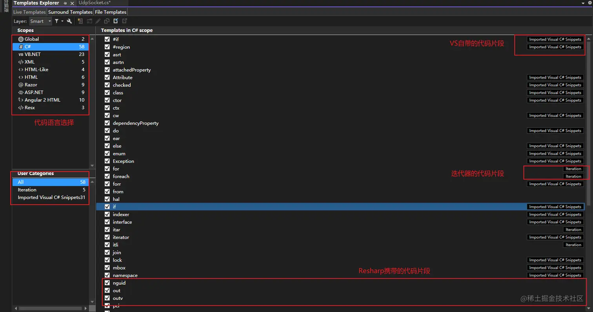Uncheck the dependencyProperty template checkbox

point(107,123)
